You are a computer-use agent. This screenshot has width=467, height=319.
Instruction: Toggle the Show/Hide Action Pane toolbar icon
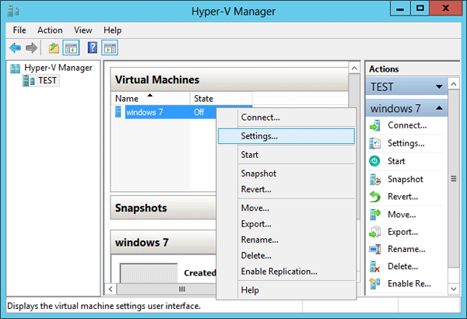[110, 48]
